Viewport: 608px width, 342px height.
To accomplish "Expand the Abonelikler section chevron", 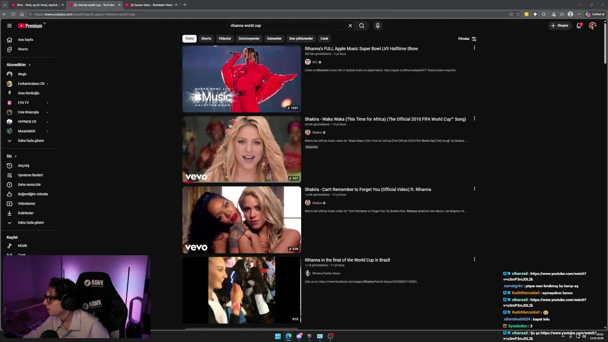I will (29, 65).
